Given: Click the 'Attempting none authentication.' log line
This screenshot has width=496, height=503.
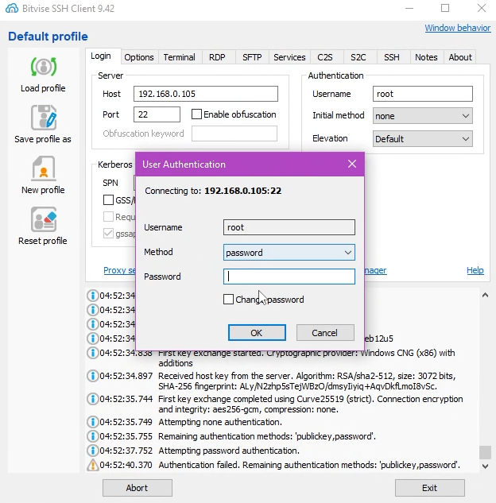Looking at the screenshot, I should [220, 422].
